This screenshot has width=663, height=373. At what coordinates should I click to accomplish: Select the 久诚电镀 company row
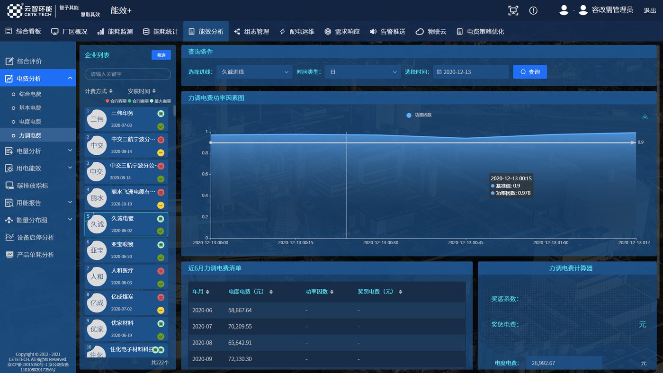126,224
